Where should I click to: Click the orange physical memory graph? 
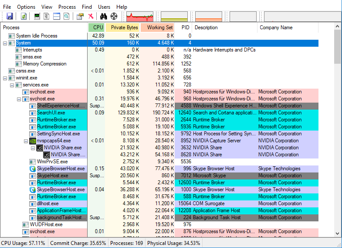pyautogui.click(x=209, y=17)
